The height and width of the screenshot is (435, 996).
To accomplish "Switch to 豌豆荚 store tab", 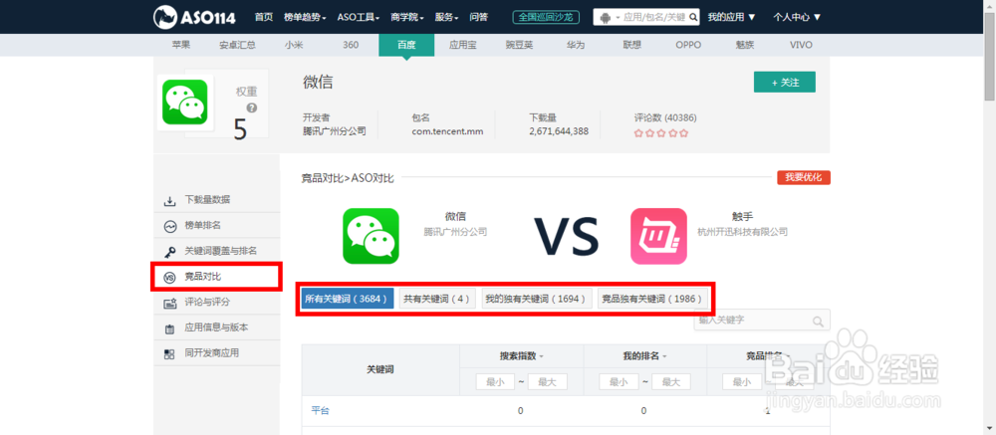I will coord(519,45).
